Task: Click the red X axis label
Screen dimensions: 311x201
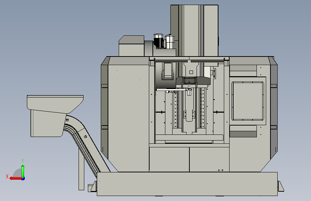Action: coord(7,176)
